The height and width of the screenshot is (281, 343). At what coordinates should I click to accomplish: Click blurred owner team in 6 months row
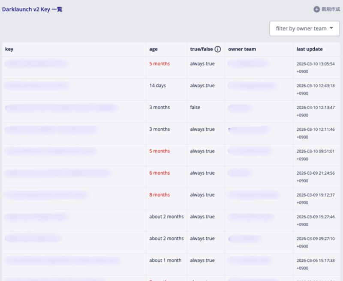click(x=240, y=173)
